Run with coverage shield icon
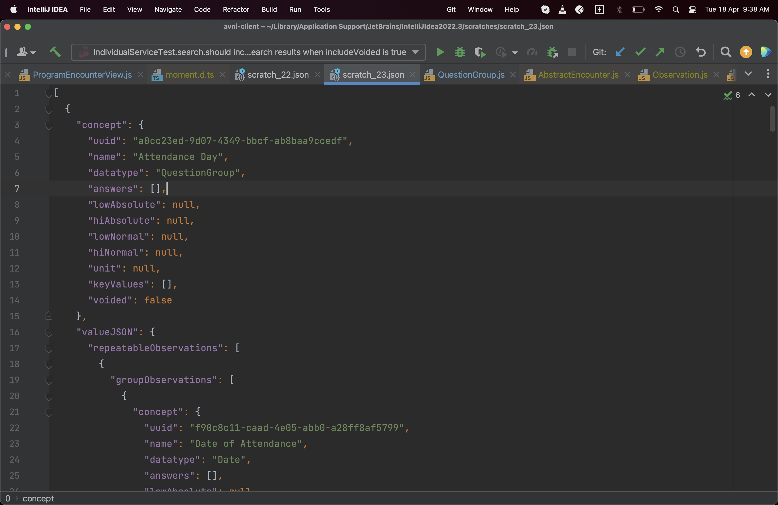Viewport: 778px width, 505px height. click(x=480, y=52)
